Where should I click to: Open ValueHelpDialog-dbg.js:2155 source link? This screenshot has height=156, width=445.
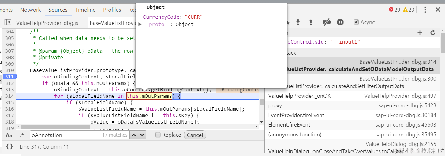[x=401, y=144]
